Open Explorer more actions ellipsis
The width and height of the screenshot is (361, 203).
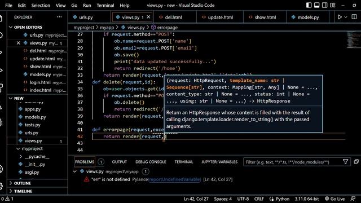pyautogui.click(x=59, y=17)
